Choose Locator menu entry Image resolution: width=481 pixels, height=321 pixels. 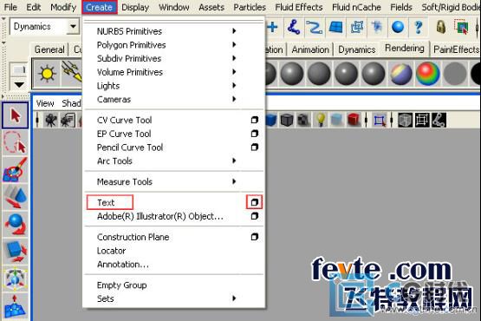(x=111, y=251)
